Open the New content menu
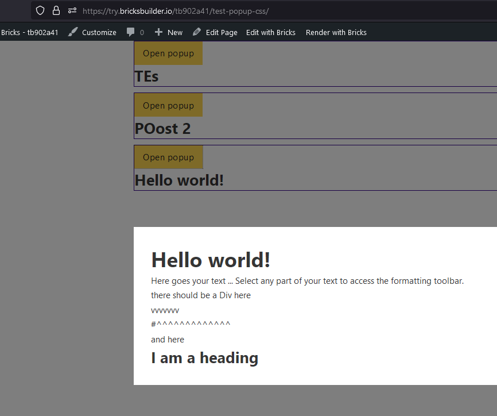The width and height of the screenshot is (497, 416). click(x=175, y=32)
